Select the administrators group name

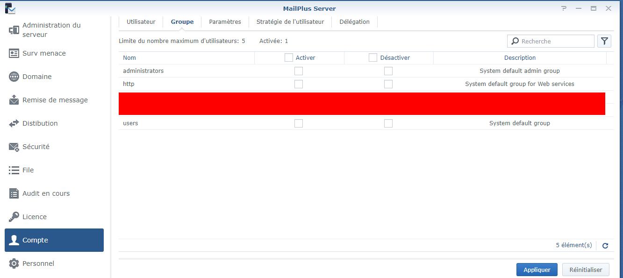coord(143,71)
